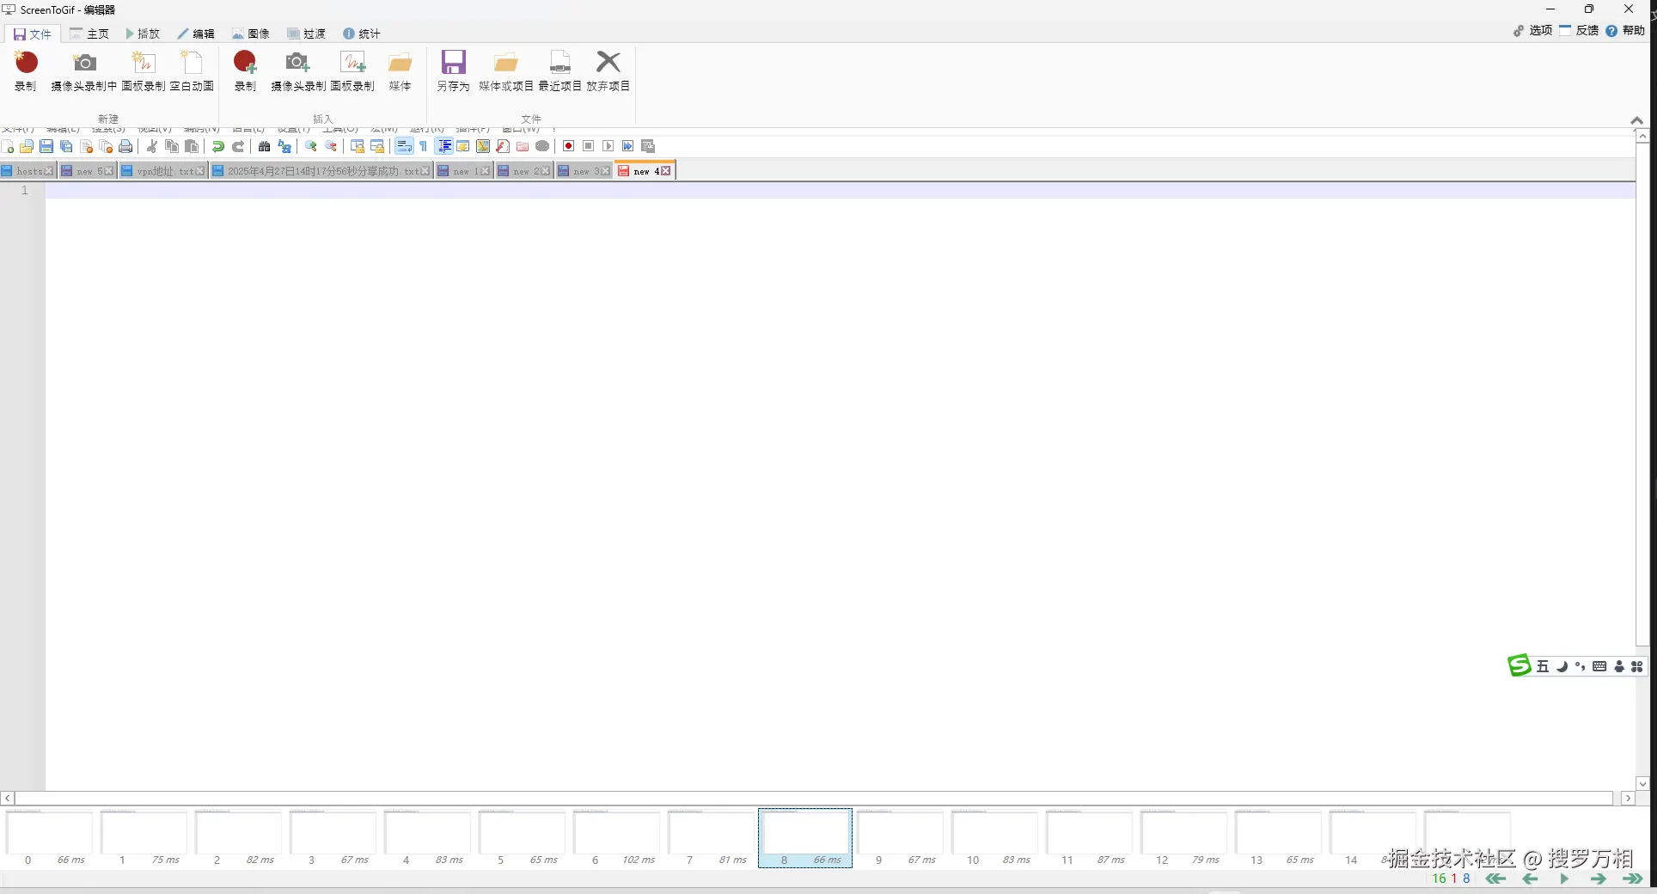Click the Notepad++ zoom in icon
Viewport: 1657px width, 894px height.
point(311,146)
